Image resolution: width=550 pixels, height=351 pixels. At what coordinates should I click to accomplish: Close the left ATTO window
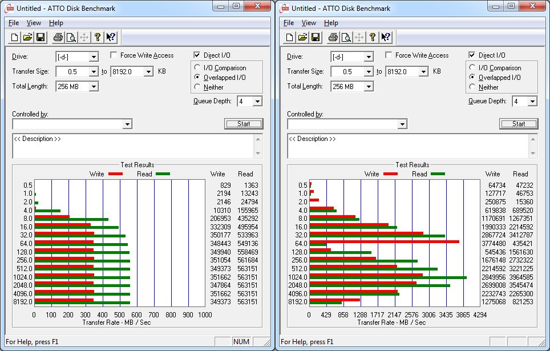tap(258, 6)
